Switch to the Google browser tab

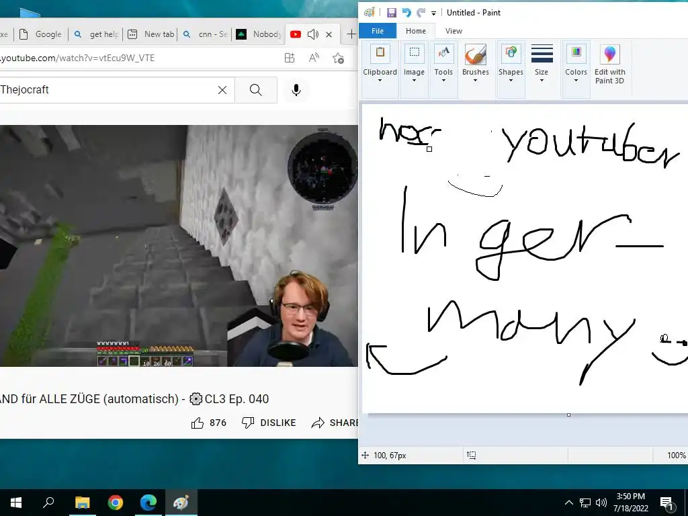click(x=41, y=34)
